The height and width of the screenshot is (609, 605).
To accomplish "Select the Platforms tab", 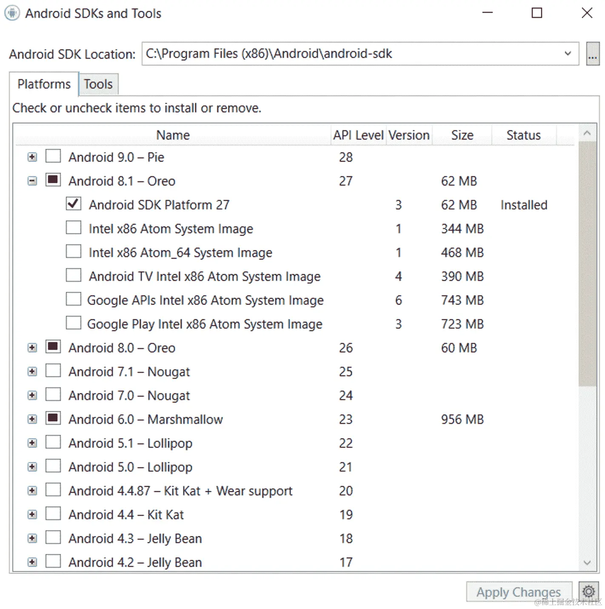I will click(x=44, y=84).
